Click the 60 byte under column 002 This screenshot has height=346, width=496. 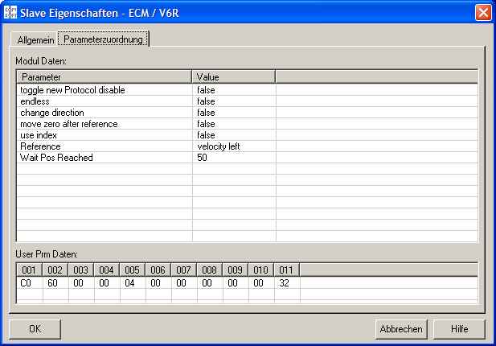click(x=52, y=283)
